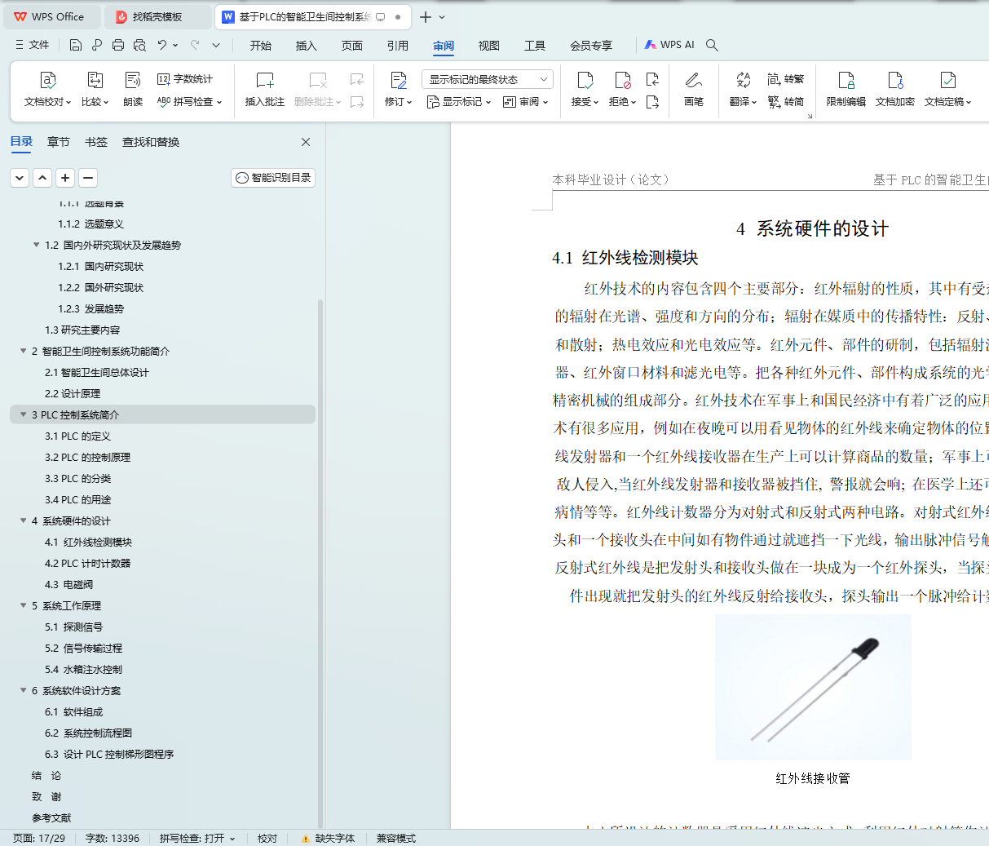Open the 文档校对 proofreading tool
989x846 pixels.
click(47, 90)
